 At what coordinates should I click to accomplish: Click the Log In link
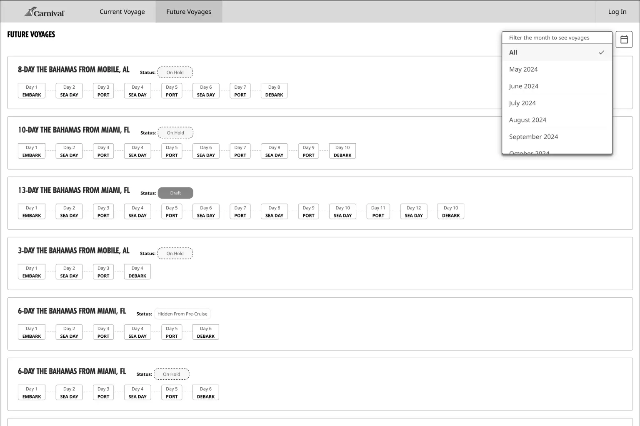point(617,12)
